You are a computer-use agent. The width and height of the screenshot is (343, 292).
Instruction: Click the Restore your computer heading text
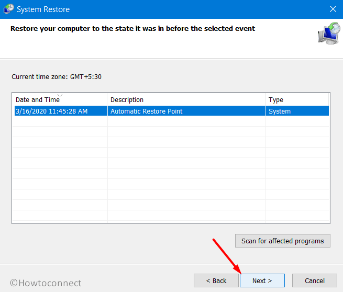point(133,29)
